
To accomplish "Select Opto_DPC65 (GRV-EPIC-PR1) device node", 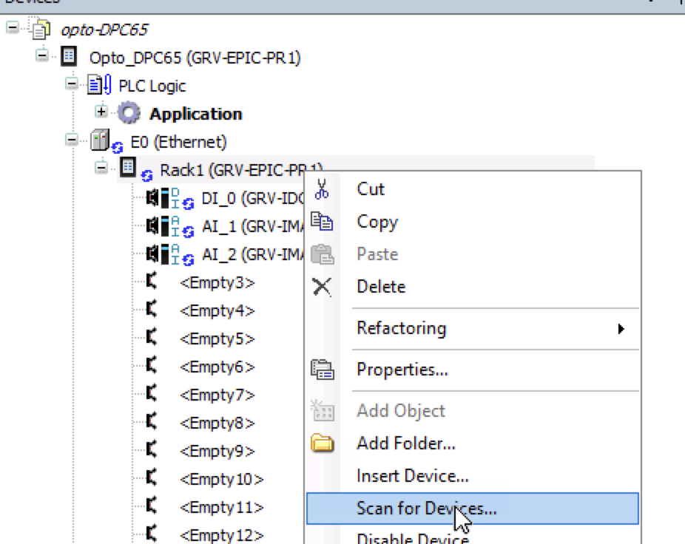I will 195,58.
